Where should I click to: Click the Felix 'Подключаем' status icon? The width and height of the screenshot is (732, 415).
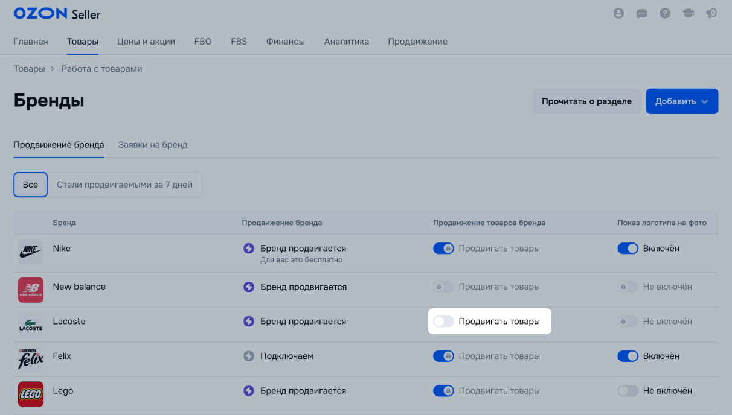click(249, 356)
